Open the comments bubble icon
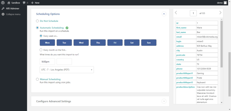The height and width of the screenshot is (111, 231). coord(24,3)
